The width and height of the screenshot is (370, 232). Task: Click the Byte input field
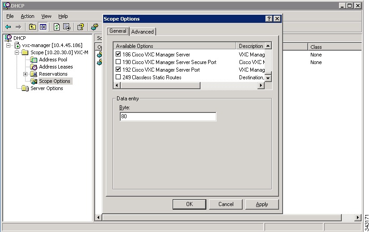(x=168, y=116)
